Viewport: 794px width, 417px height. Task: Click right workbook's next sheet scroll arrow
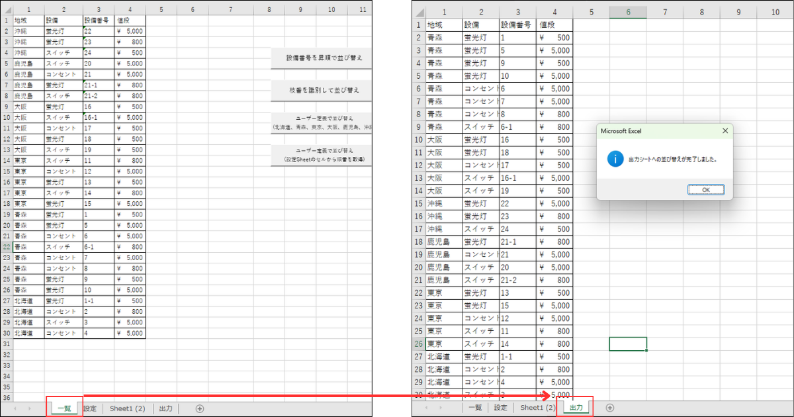(x=441, y=408)
